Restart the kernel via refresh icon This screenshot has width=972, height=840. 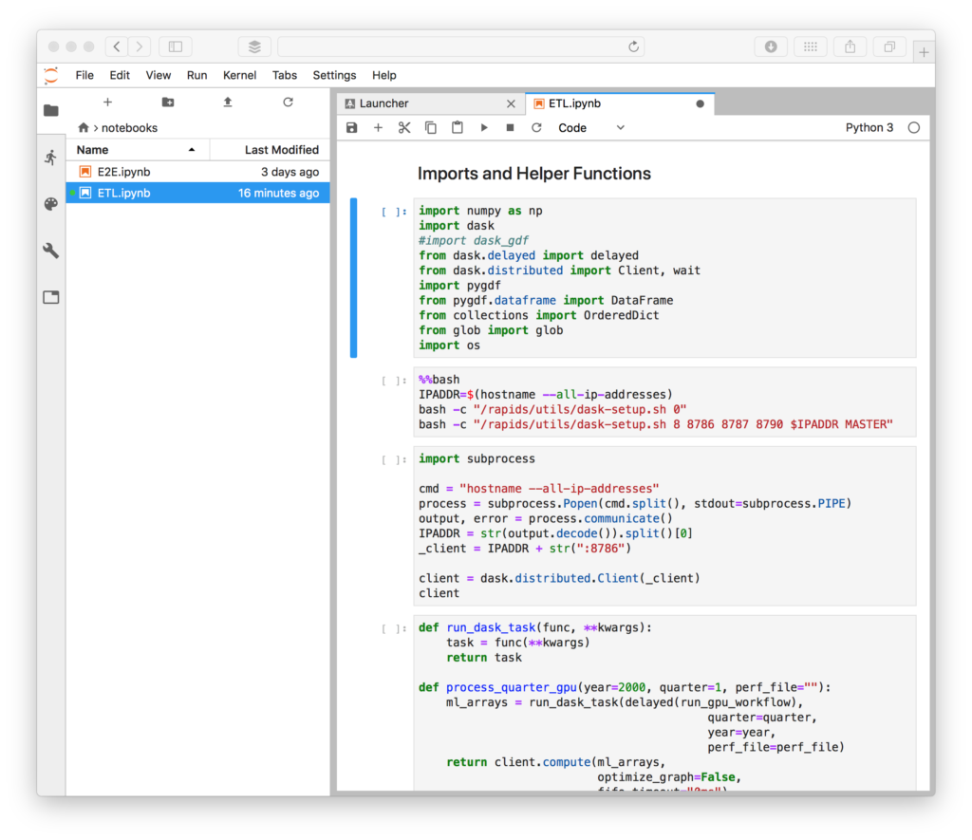[x=536, y=127]
